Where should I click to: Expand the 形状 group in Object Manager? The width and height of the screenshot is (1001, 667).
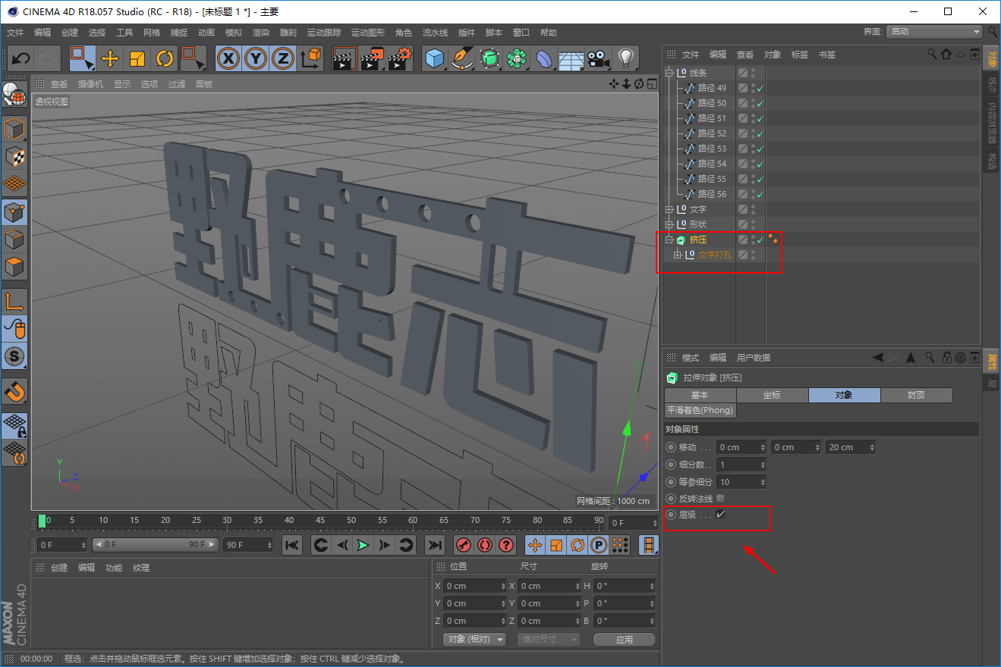click(x=669, y=224)
